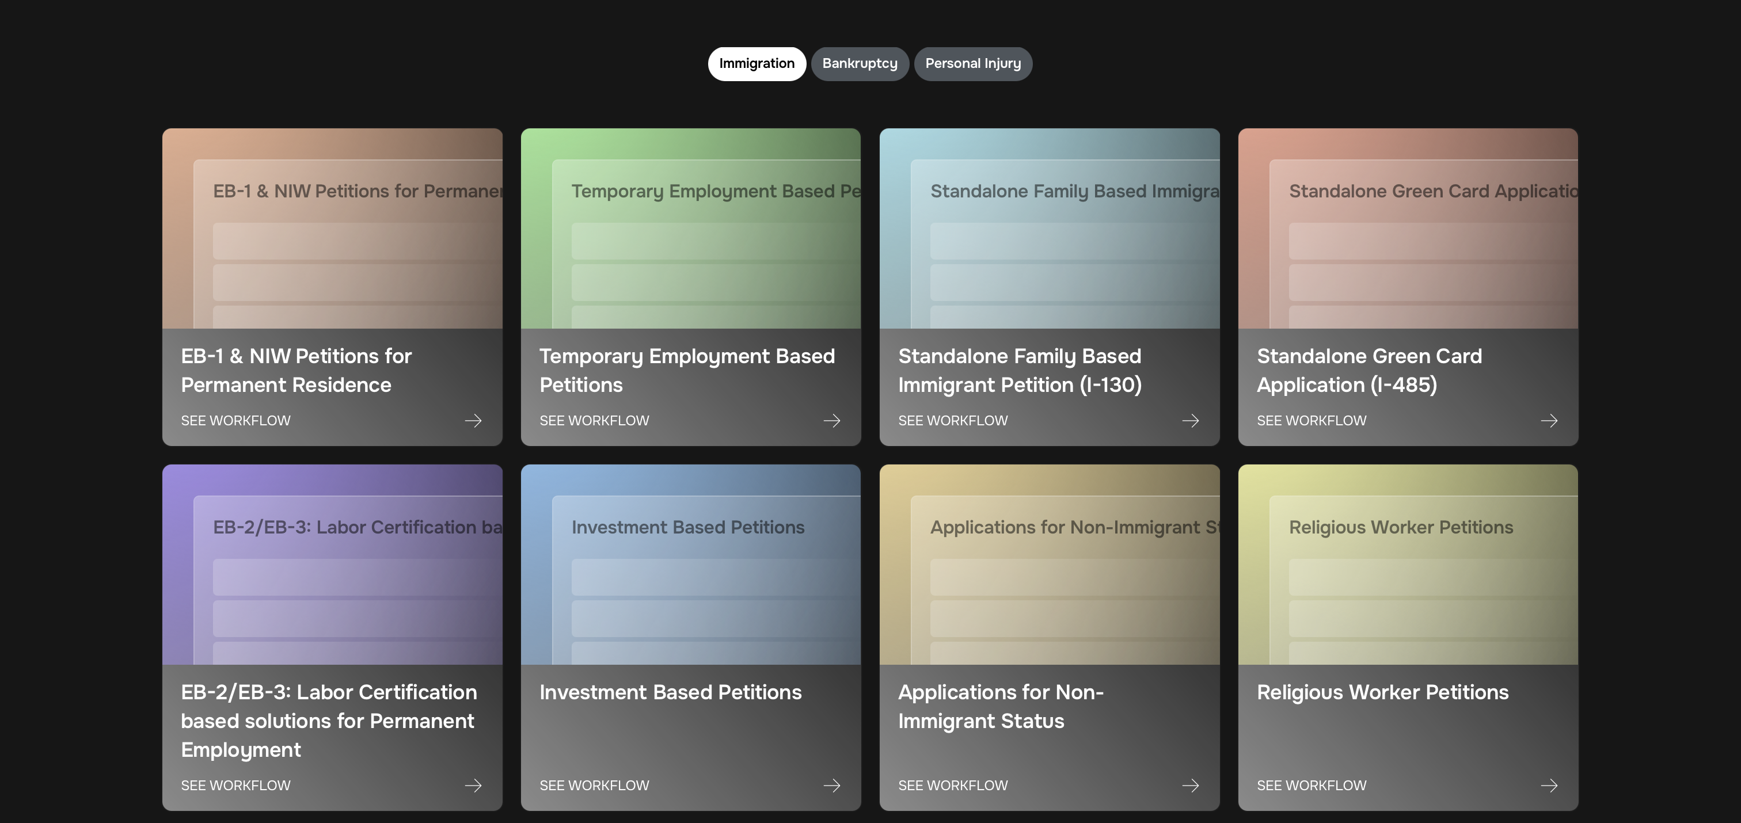Screen dimensions: 1741x823
Task: Select the Immigration tab
Action: (757, 63)
